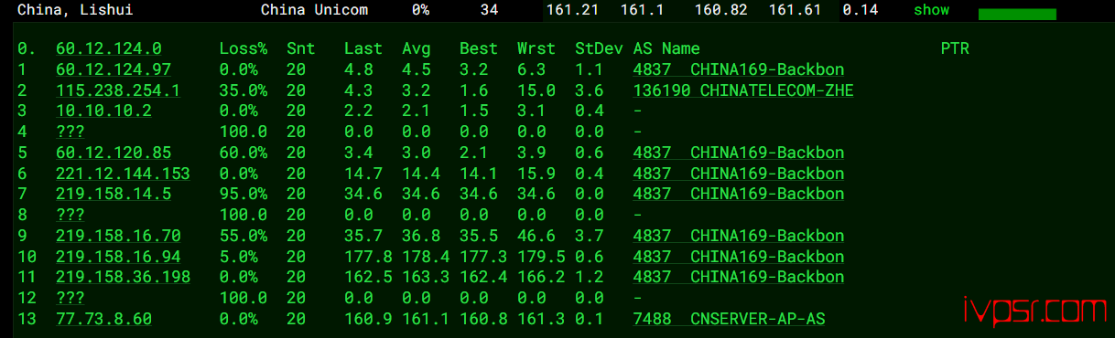Click IP 10.10.10.2 at hop 3
This screenshot has width=1115, height=338.
[x=103, y=111]
